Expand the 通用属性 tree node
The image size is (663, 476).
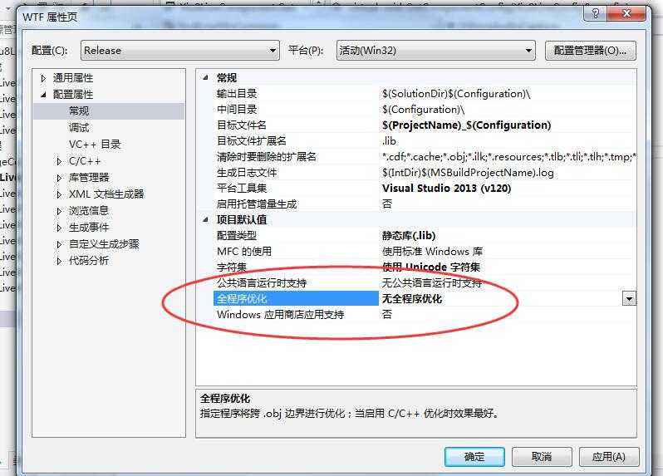43,78
